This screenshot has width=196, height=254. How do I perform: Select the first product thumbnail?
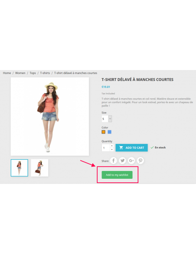click(20, 168)
